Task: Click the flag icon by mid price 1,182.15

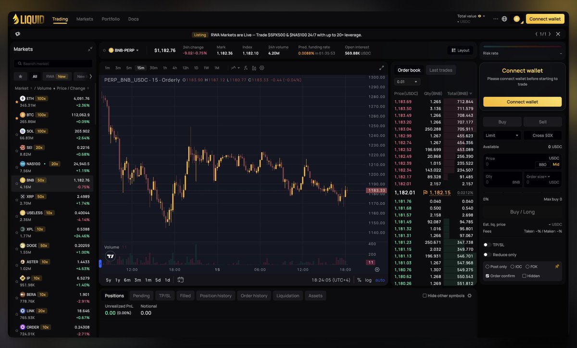Action: point(425,192)
